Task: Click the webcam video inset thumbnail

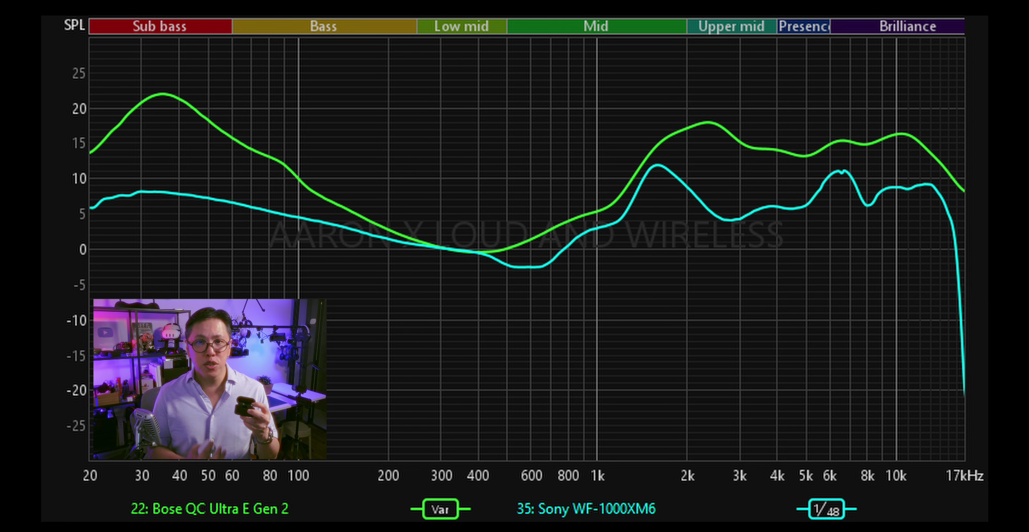Action: point(210,379)
